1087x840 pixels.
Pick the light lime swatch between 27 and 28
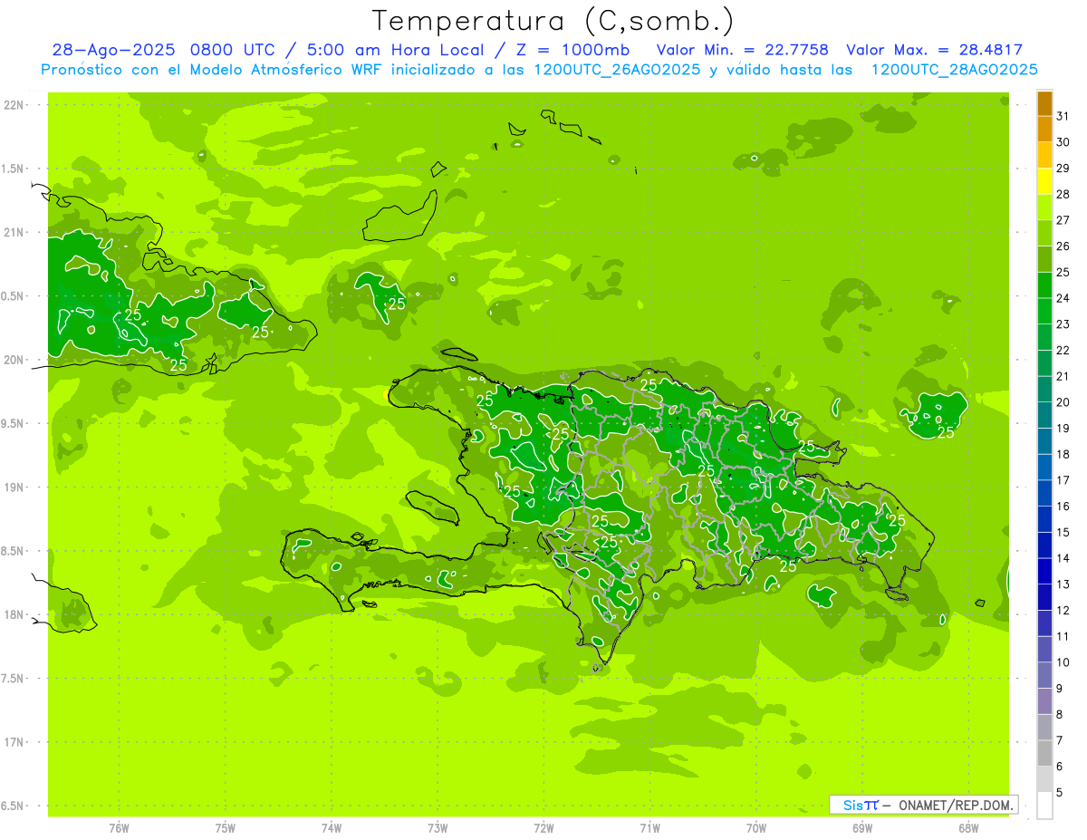pos(1044,208)
